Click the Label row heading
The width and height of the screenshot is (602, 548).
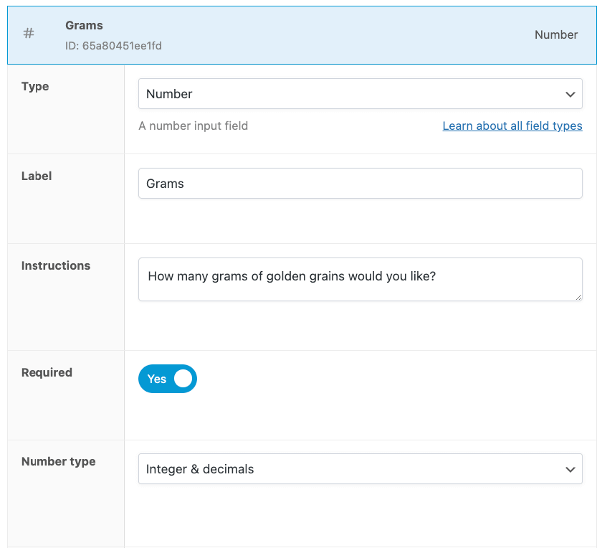pos(37,176)
